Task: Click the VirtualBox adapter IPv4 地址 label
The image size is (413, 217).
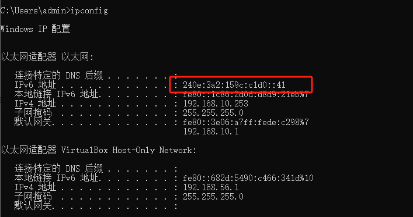Action: tap(35, 187)
